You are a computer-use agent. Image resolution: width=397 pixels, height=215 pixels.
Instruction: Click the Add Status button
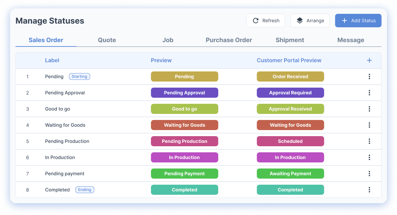(x=358, y=21)
